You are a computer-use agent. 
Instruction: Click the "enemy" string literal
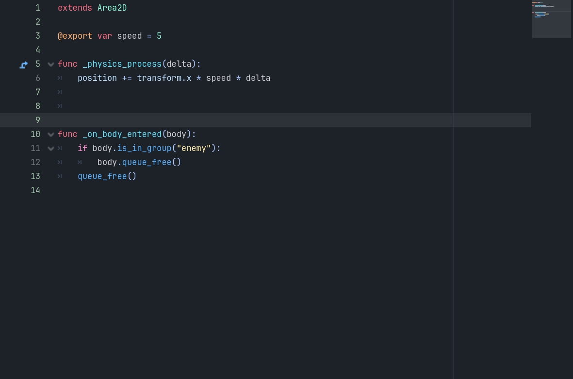click(x=194, y=148)
